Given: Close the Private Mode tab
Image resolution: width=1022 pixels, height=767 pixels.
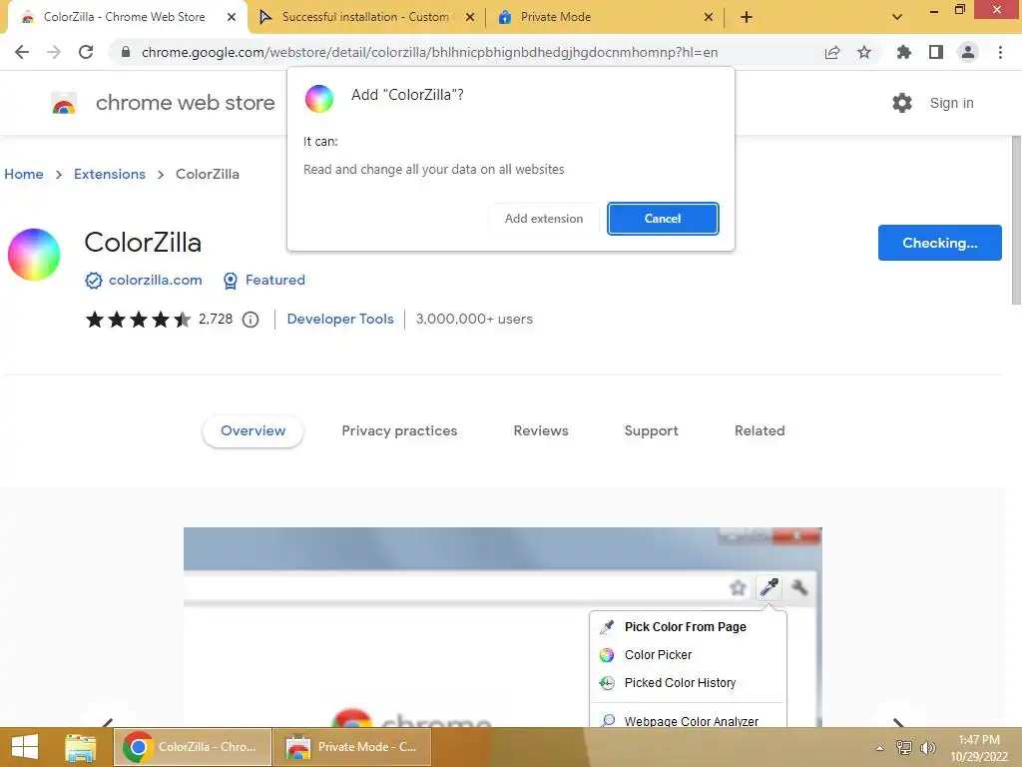Looking at the screenshot, I should [709, 17].
